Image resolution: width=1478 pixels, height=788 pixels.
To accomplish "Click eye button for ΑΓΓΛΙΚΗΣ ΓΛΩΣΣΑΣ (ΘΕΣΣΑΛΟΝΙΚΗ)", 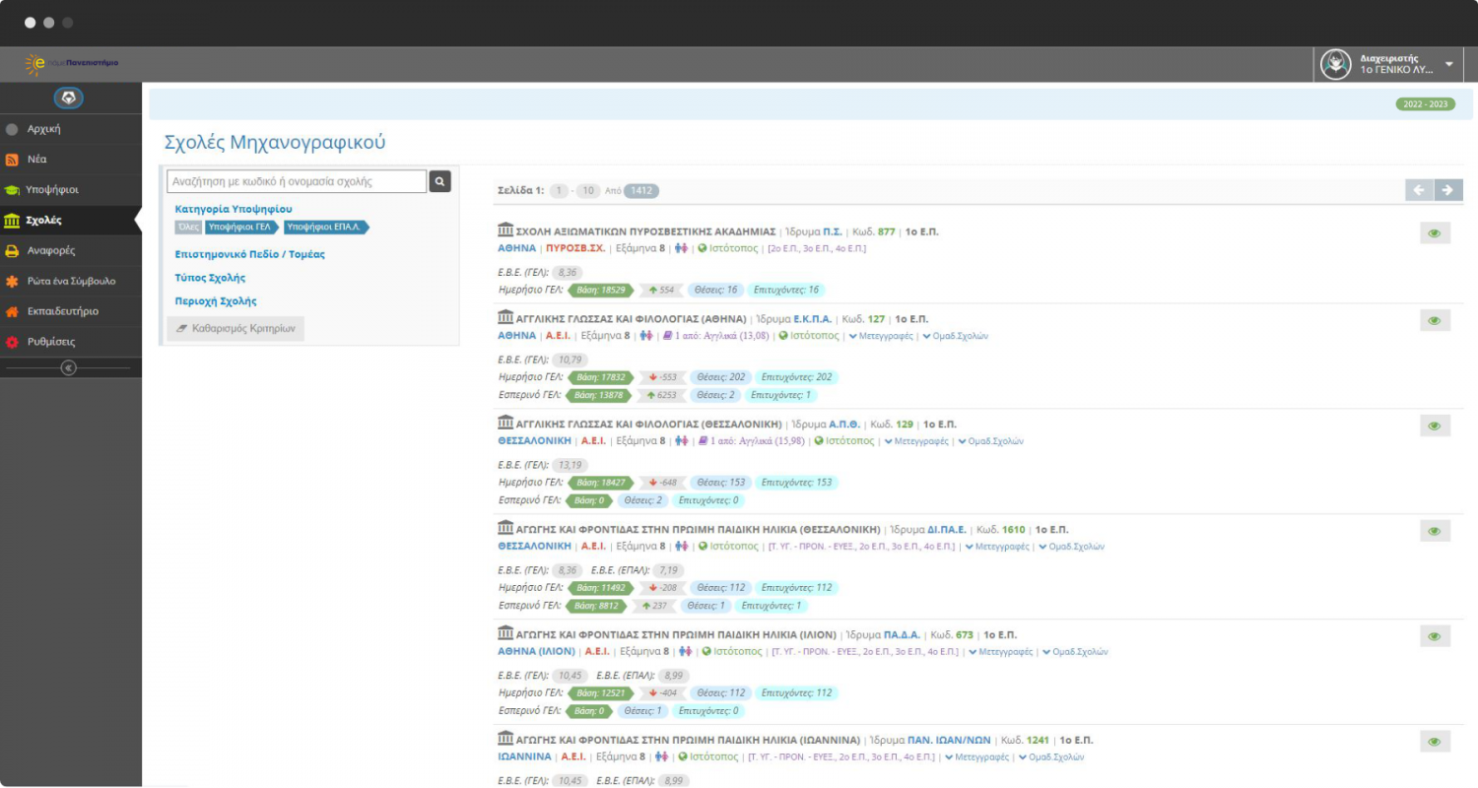I will 1435,426.
